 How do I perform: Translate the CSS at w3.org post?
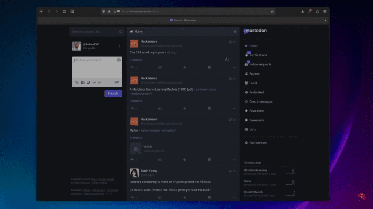coord(136,60)
